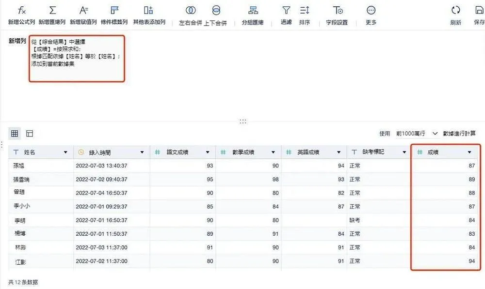
Task: Click the 2022-07-01 09:29:37 timestamp cell
Action: click(112, 207)
